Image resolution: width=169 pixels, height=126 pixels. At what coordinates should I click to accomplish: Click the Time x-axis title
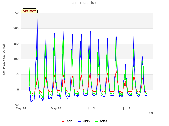point(149,113)
